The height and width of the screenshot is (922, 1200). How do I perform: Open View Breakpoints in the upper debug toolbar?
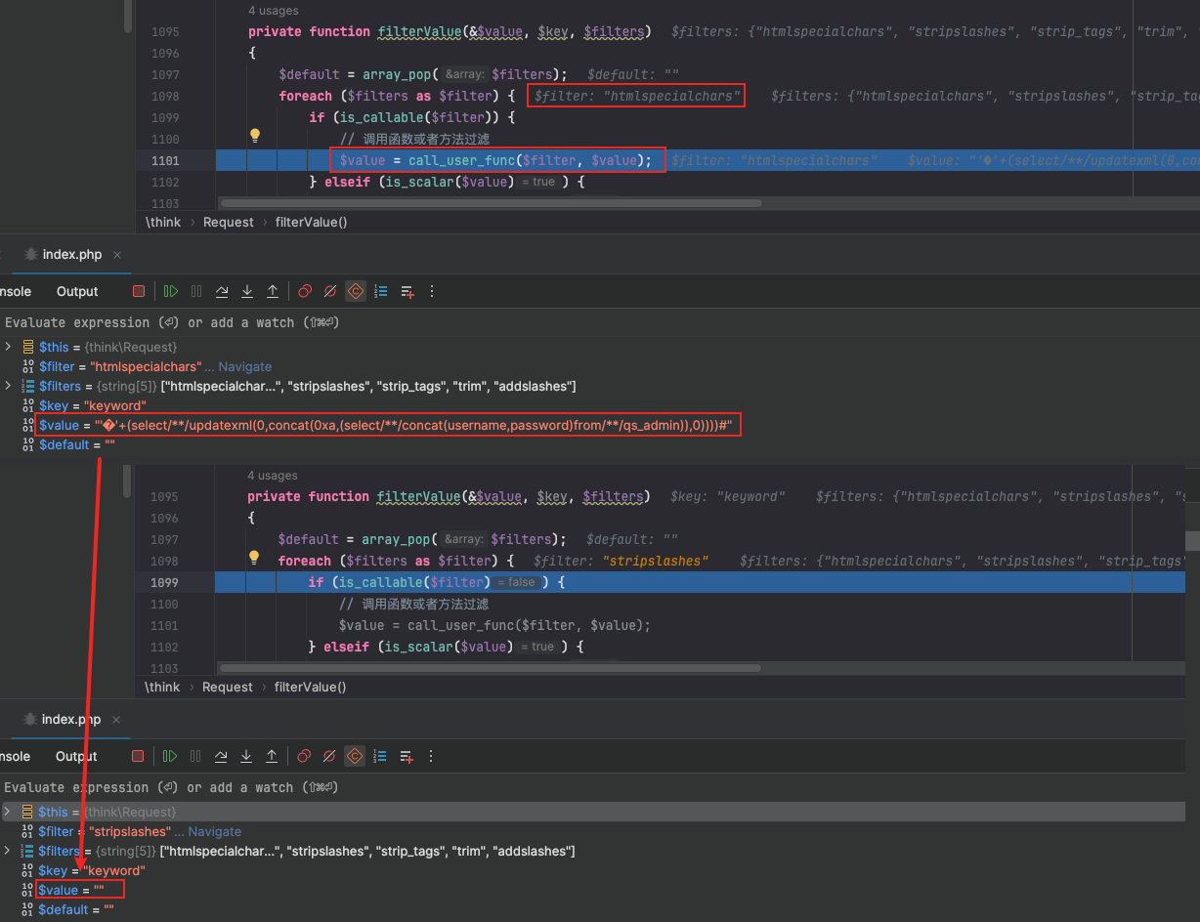(x=305, y=291)
